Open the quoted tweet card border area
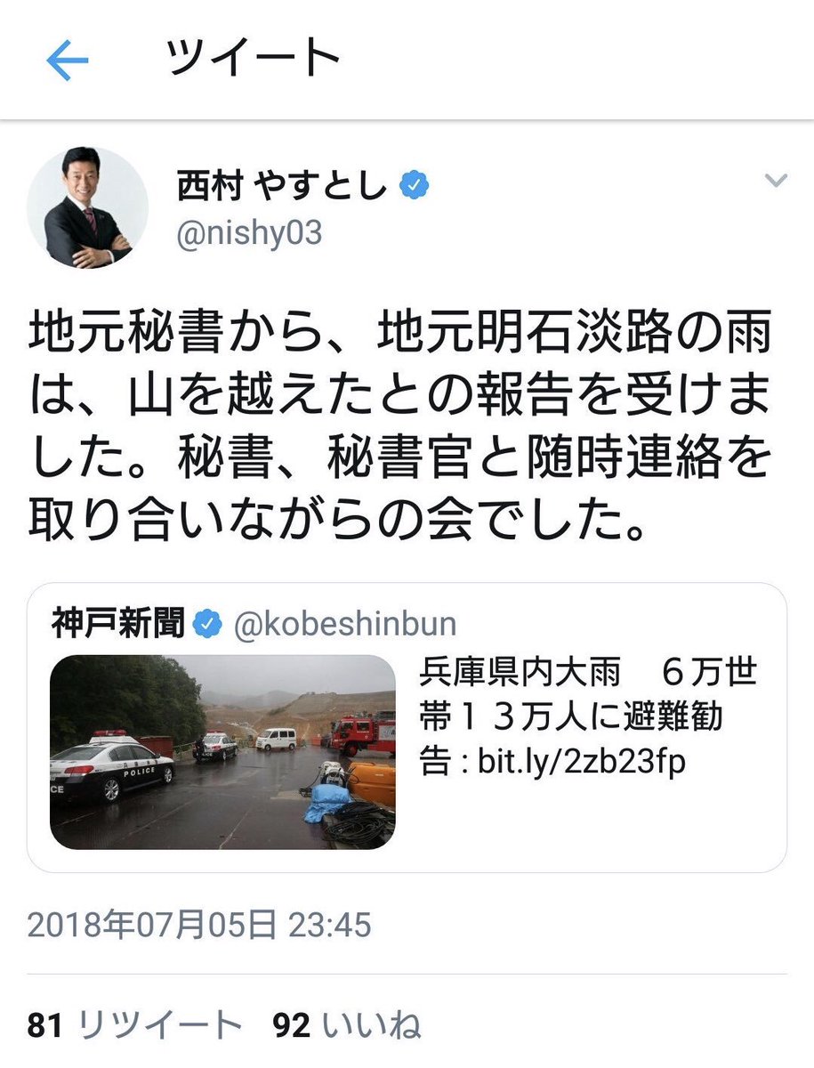The image size is (814, 1068). pyautogui.click(x=407, y=727)
